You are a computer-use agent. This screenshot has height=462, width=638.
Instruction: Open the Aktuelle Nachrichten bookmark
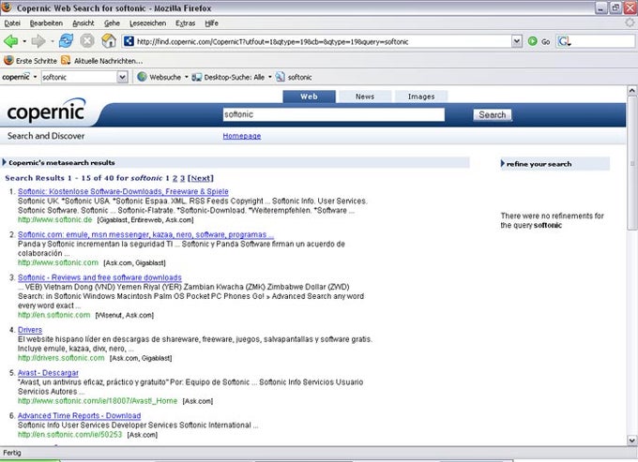(x=108, y=61)
